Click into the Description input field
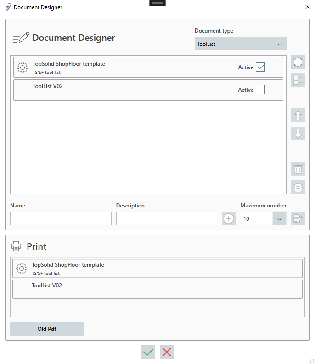Viewport: 315px width, 364px height. 167,218
